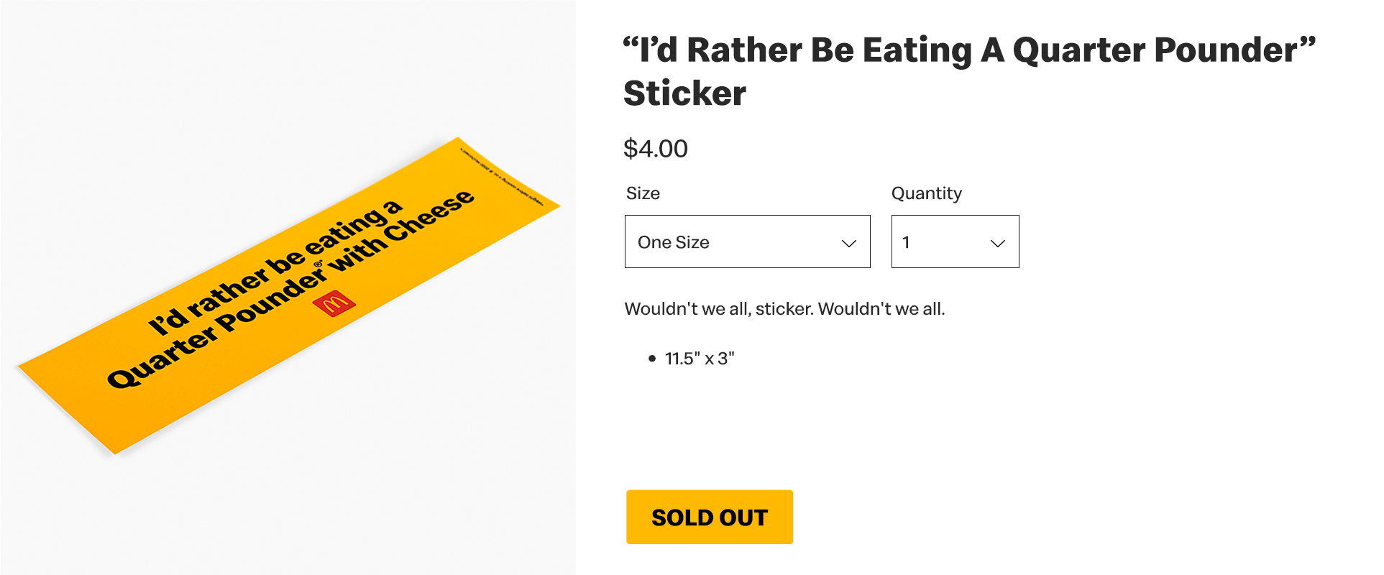Click the McDonald's golden arches logo on the sticker
Image resolution: width=1384 pixels, height=575 pixels.
tap(334, 304)
